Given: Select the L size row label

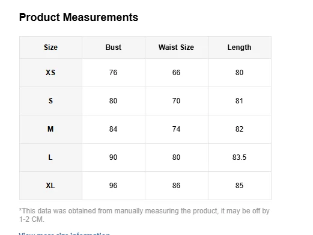Looking at the screenshot, I should 50,157.
